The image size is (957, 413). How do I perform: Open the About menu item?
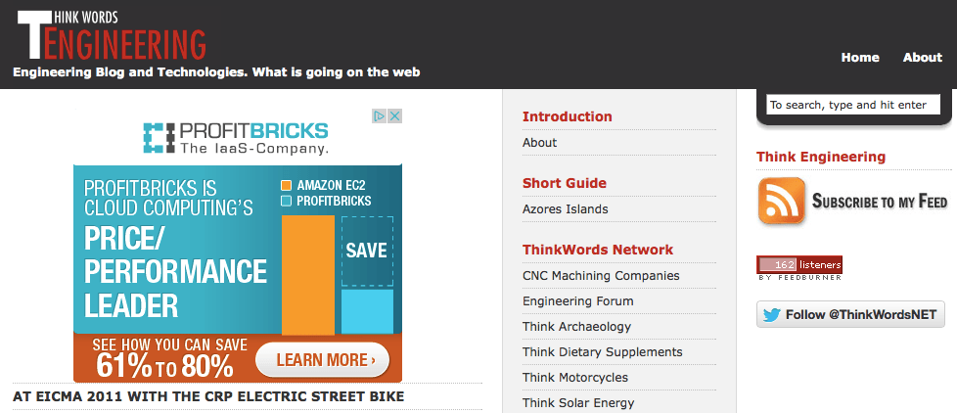pos(923,58)
